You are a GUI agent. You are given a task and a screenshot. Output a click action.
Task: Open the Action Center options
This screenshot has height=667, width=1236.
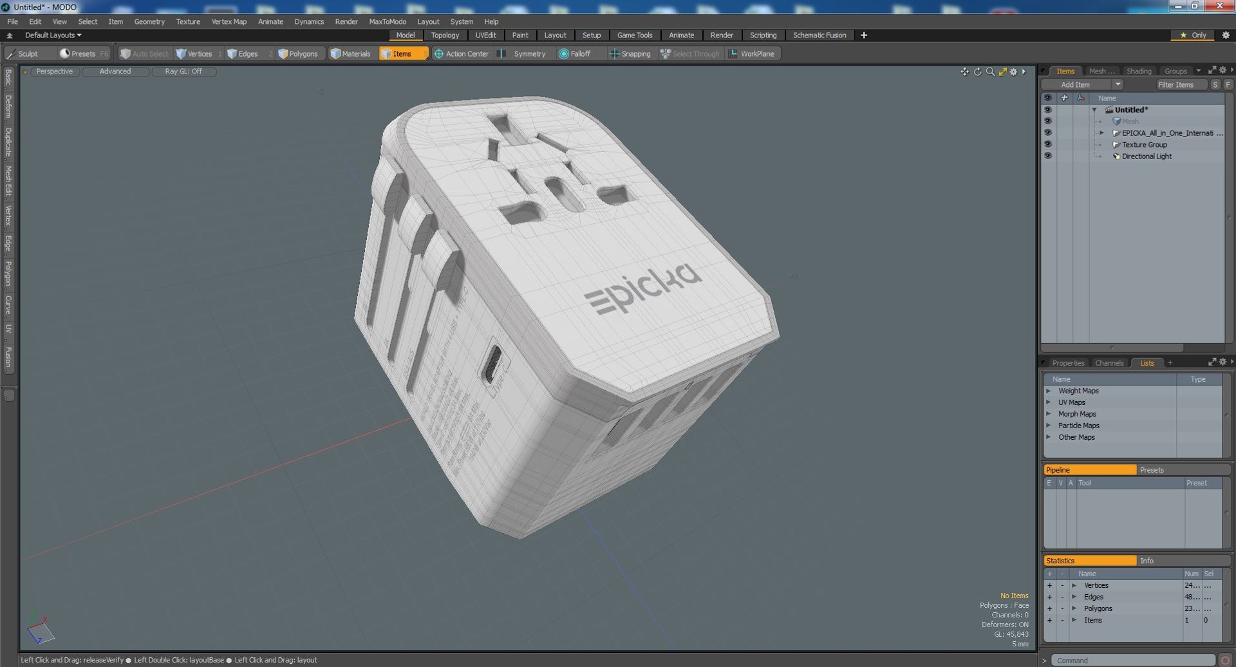[x=462, y=53]
